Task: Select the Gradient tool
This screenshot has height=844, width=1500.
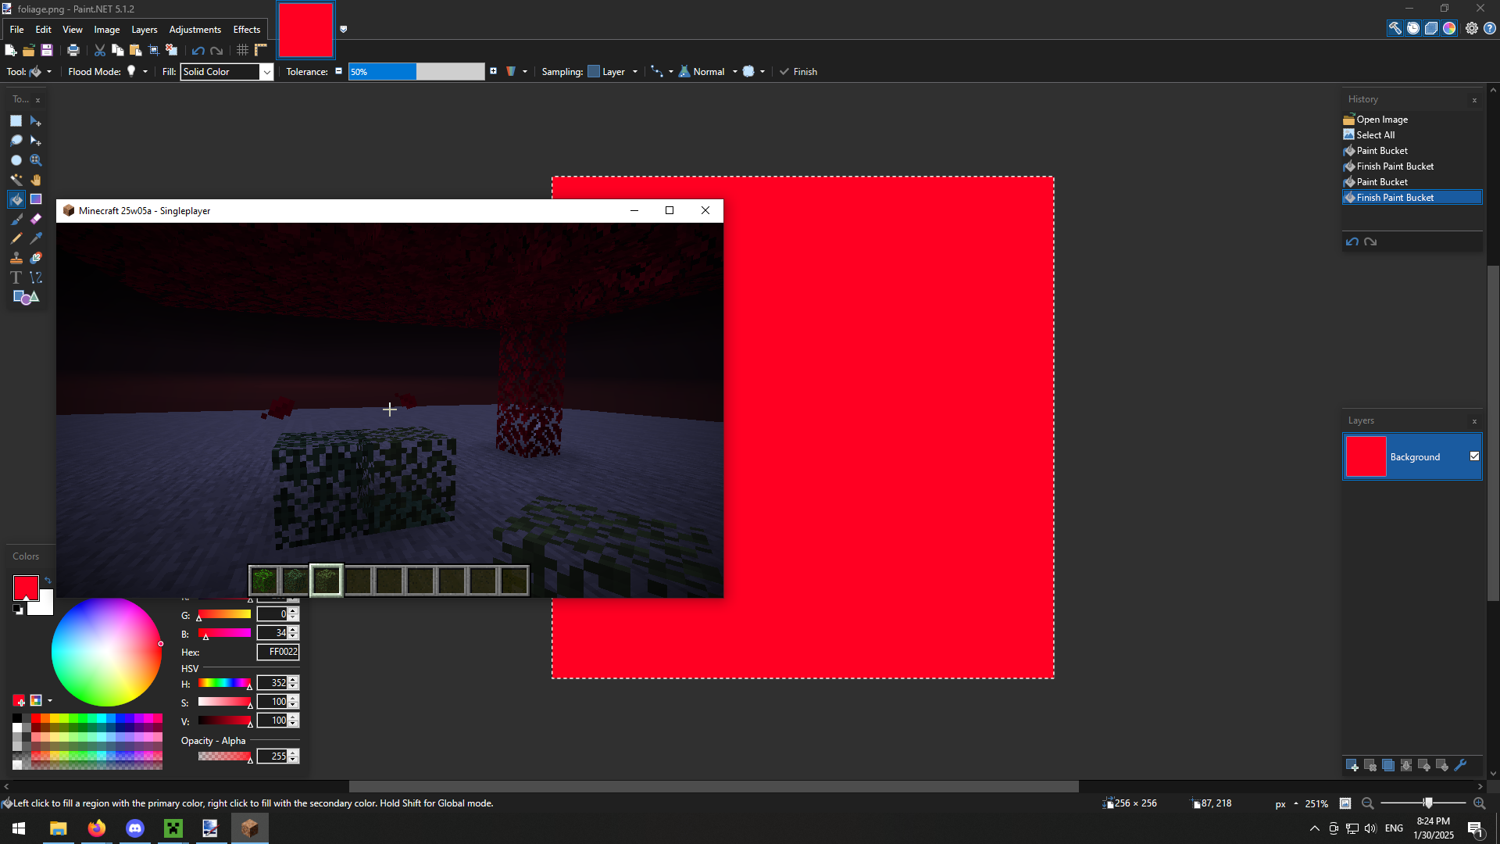Action: [x=36, y=199]
